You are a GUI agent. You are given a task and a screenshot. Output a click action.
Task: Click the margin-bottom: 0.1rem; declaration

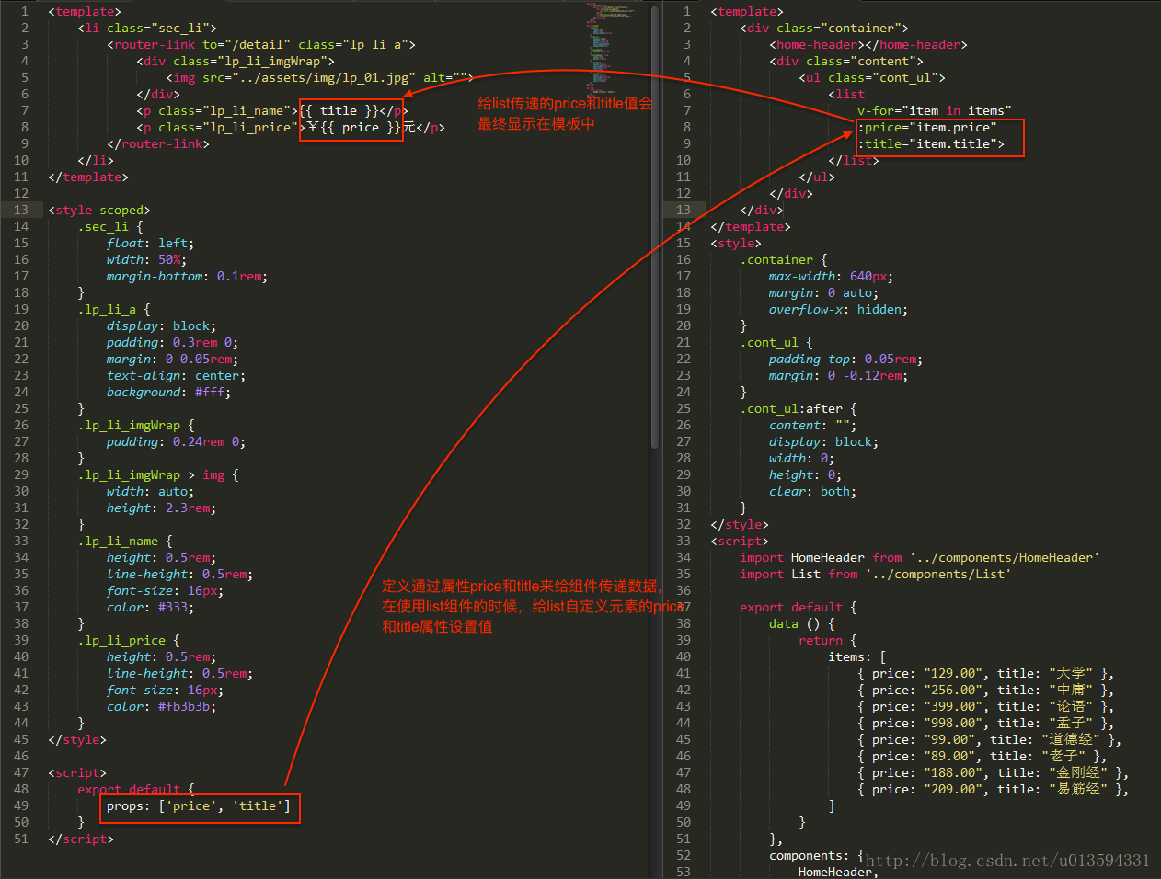click(187, 276)
